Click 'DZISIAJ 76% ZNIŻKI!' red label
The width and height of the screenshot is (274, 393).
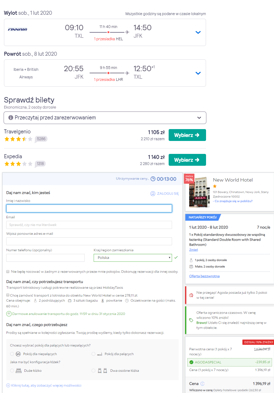click(258, 342)
